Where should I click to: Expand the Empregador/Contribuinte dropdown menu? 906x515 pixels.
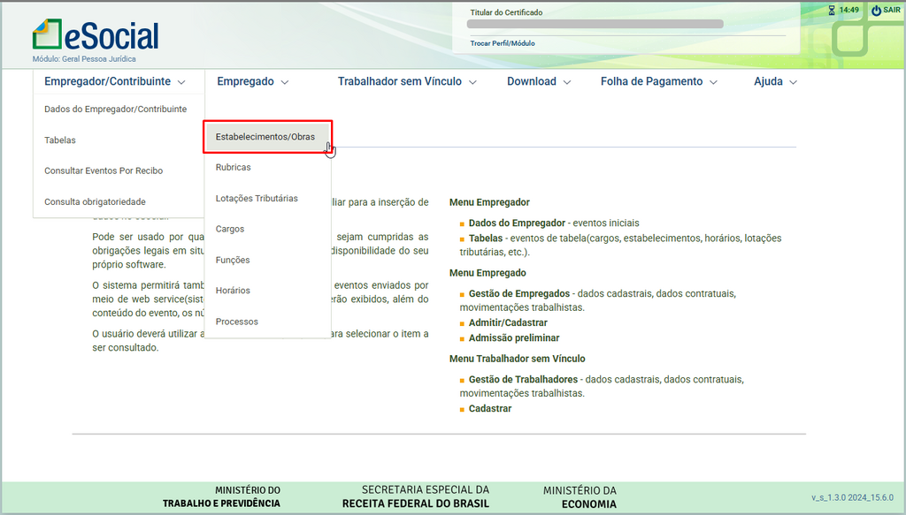pyautogui.click(x=114, y=81)
